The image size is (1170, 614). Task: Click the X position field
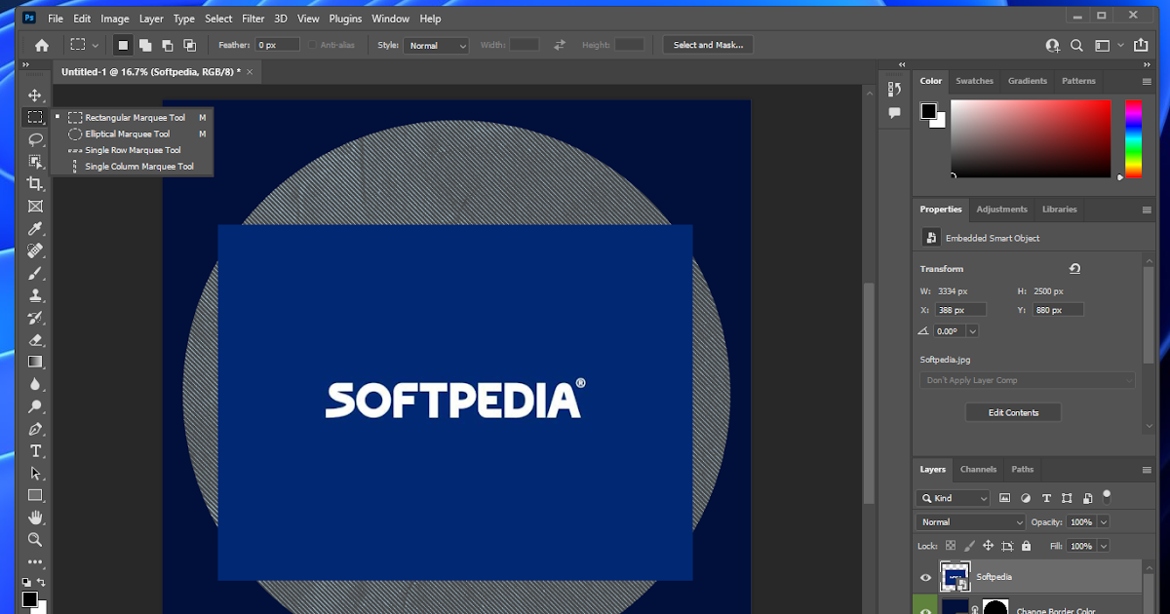pyautogui.click(x=960, y=310)
